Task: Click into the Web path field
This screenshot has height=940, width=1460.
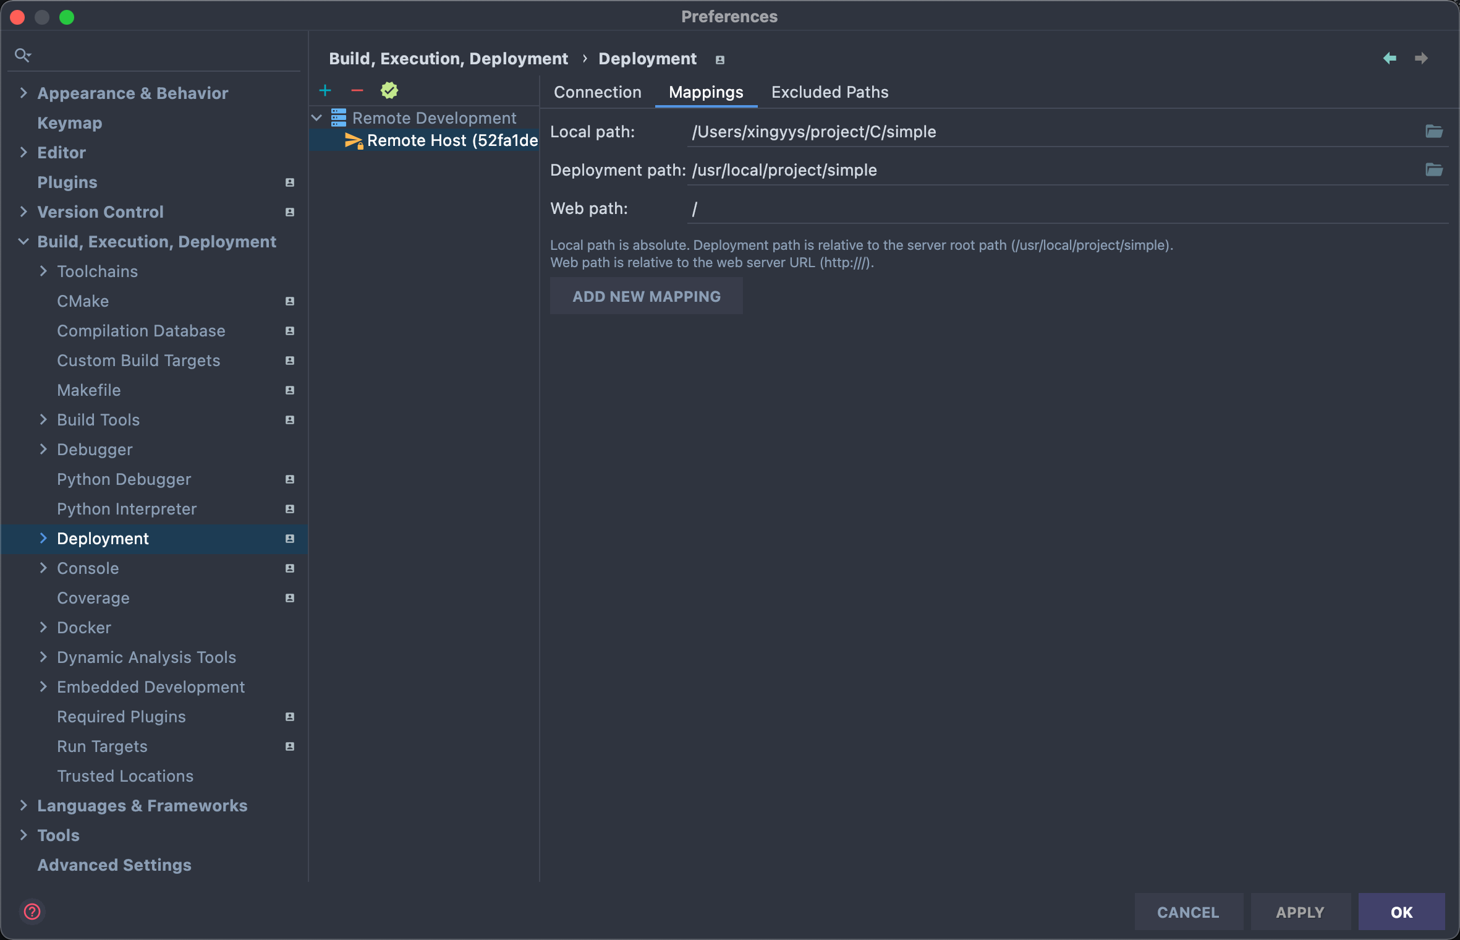Action: [1051, 209]
